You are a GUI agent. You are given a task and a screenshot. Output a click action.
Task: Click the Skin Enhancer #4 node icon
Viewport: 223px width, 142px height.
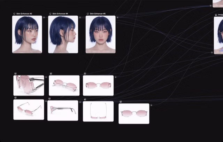point(50,14)
